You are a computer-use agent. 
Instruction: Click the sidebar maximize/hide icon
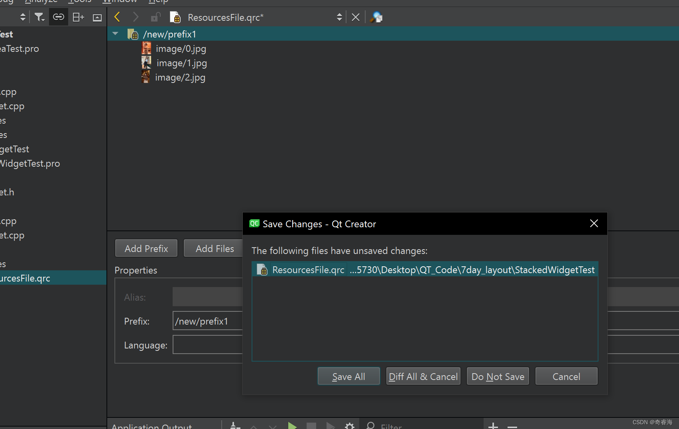click(x=97, y=18)
